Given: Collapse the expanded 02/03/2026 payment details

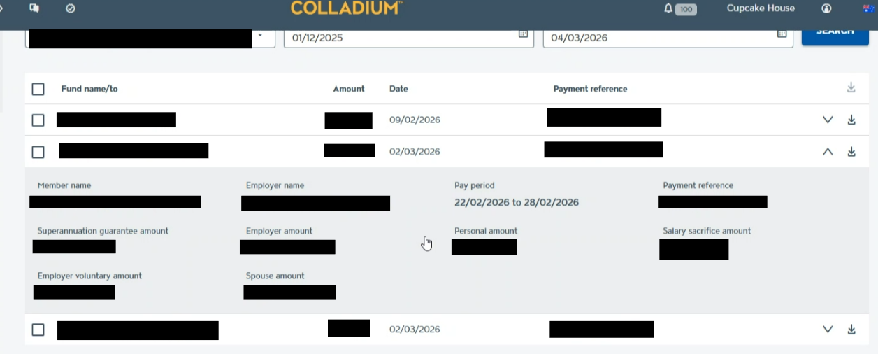Looking at the screenshot, I should point(828,151).
